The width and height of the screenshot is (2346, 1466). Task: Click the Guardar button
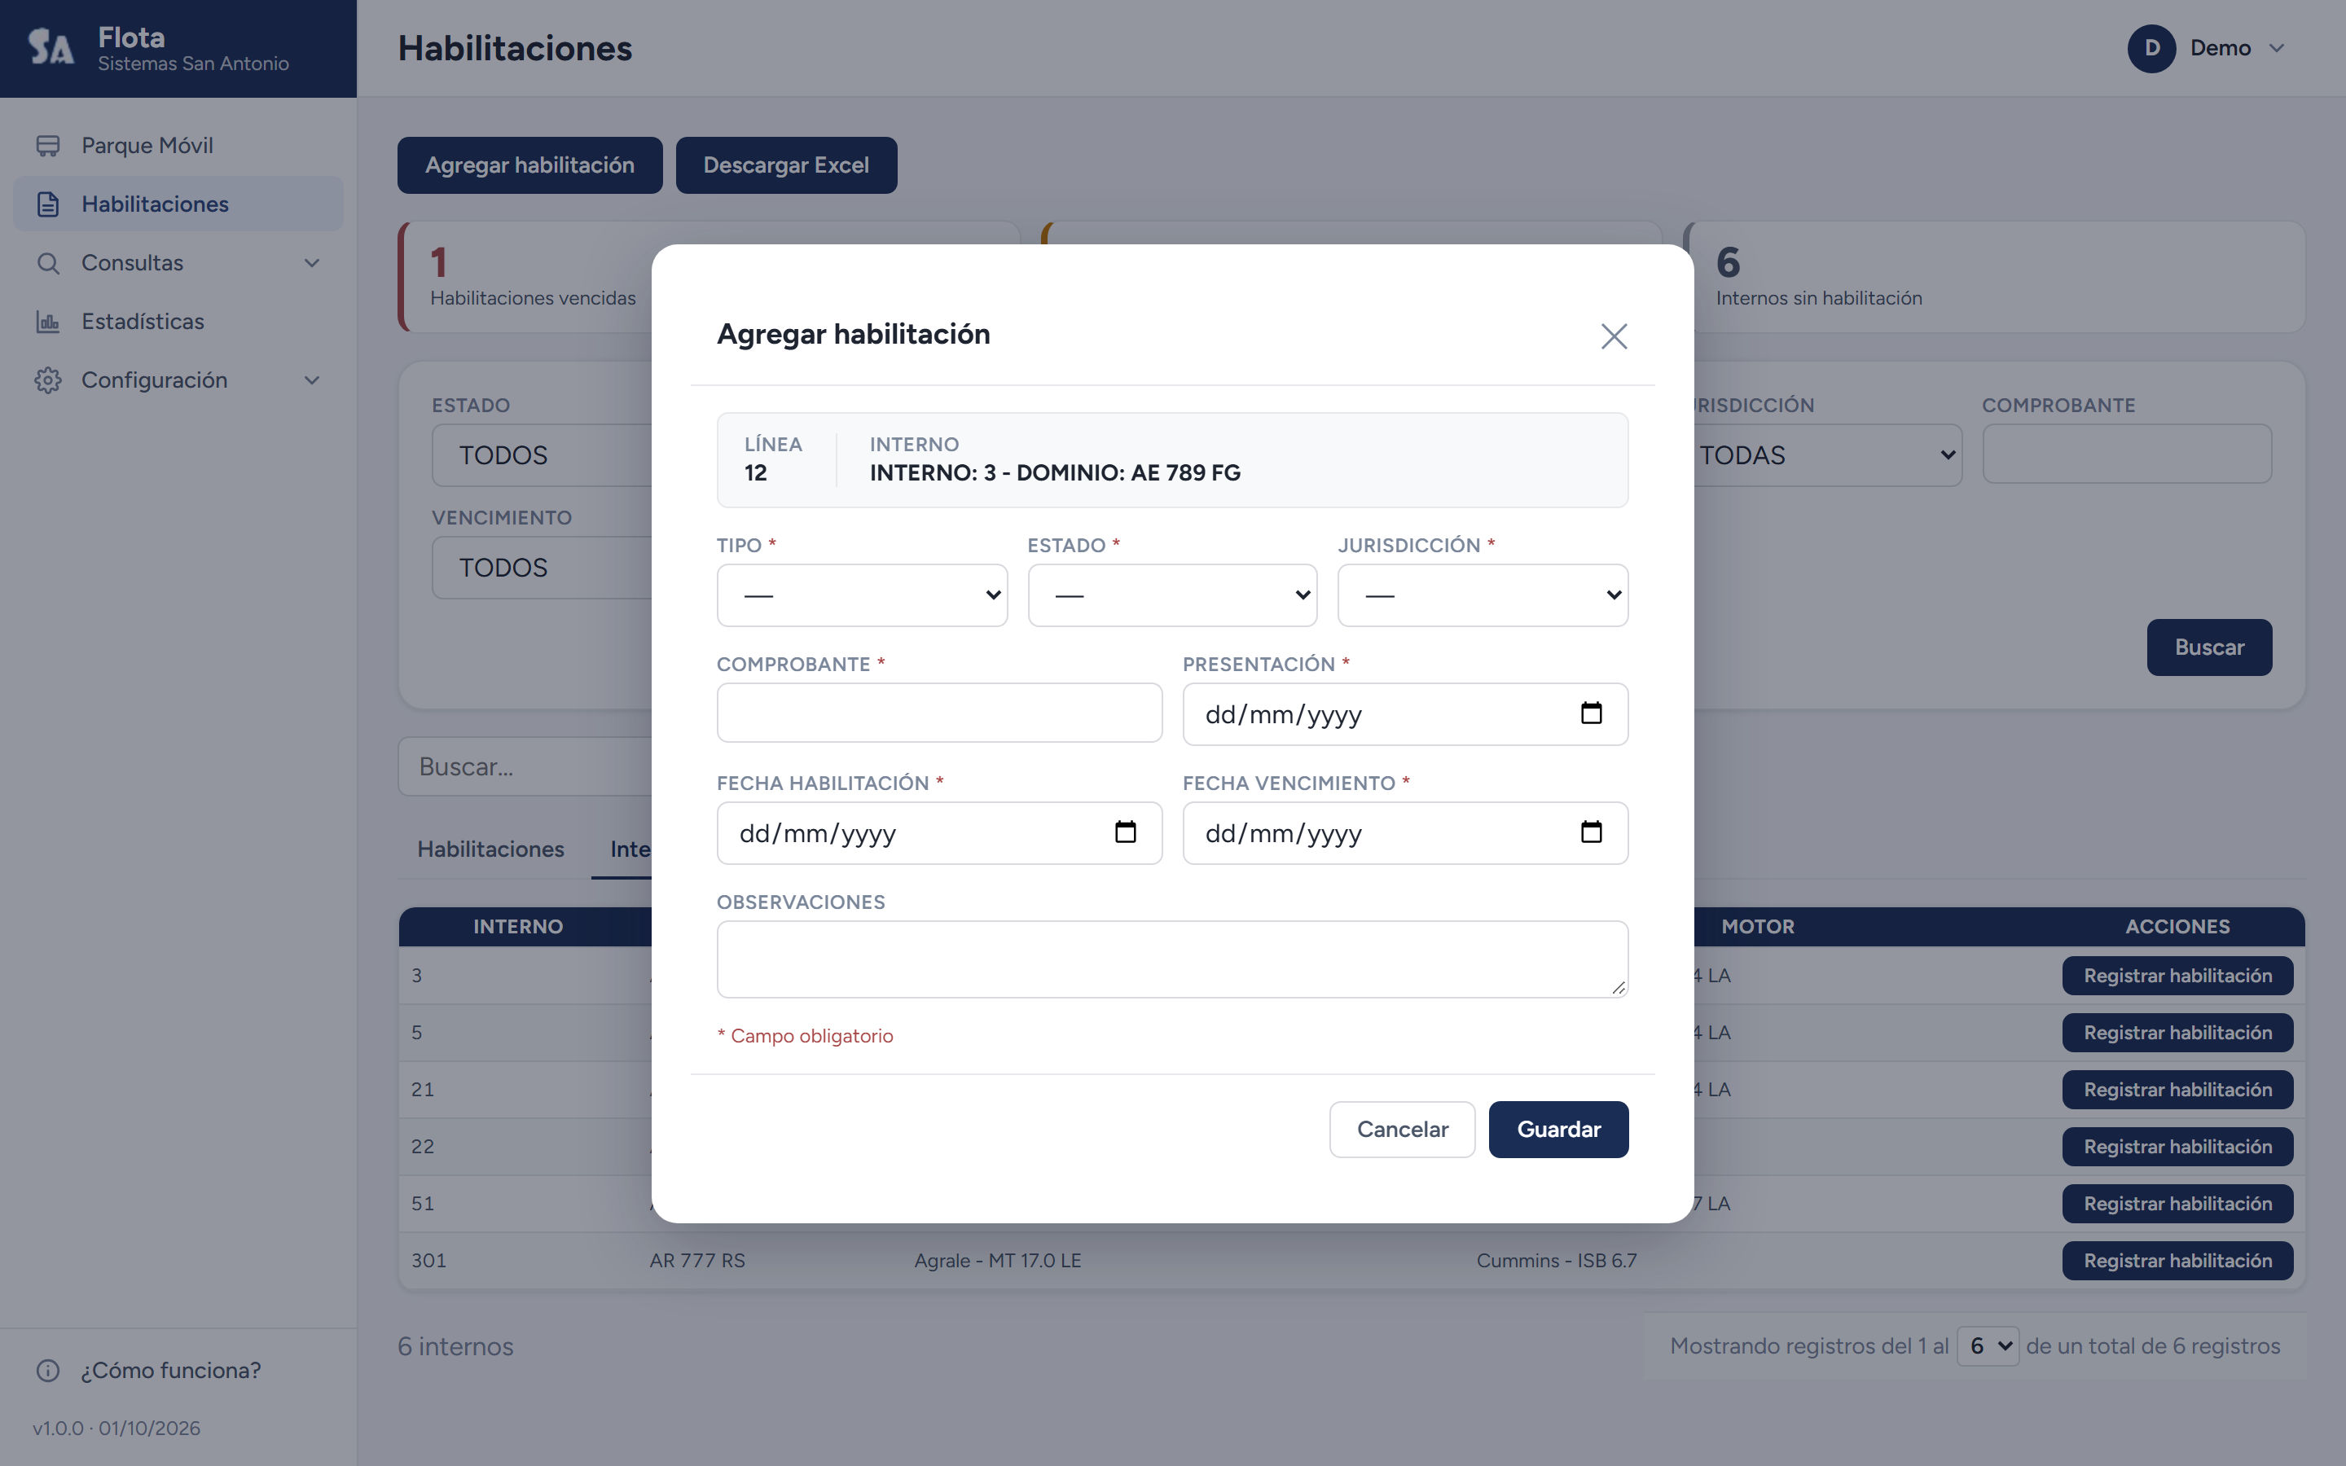(1557, 1129)
